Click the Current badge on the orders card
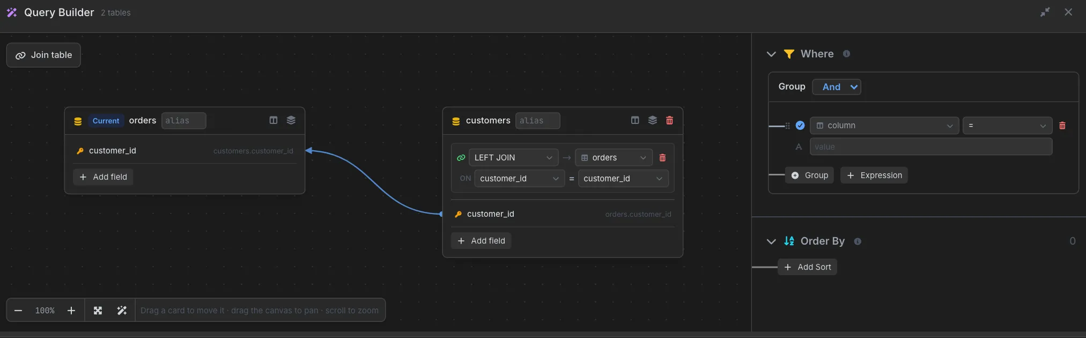1086x338 pixels. pyautogui.click(x=106, y=121)
